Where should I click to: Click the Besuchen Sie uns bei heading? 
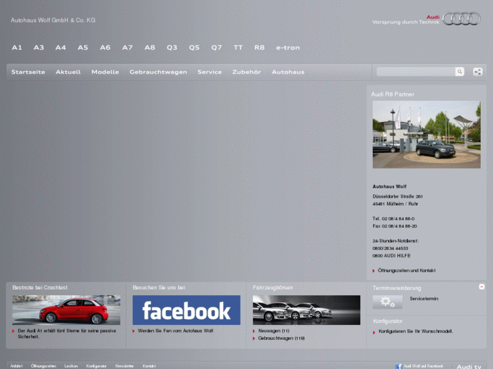(x=159, y=288)
